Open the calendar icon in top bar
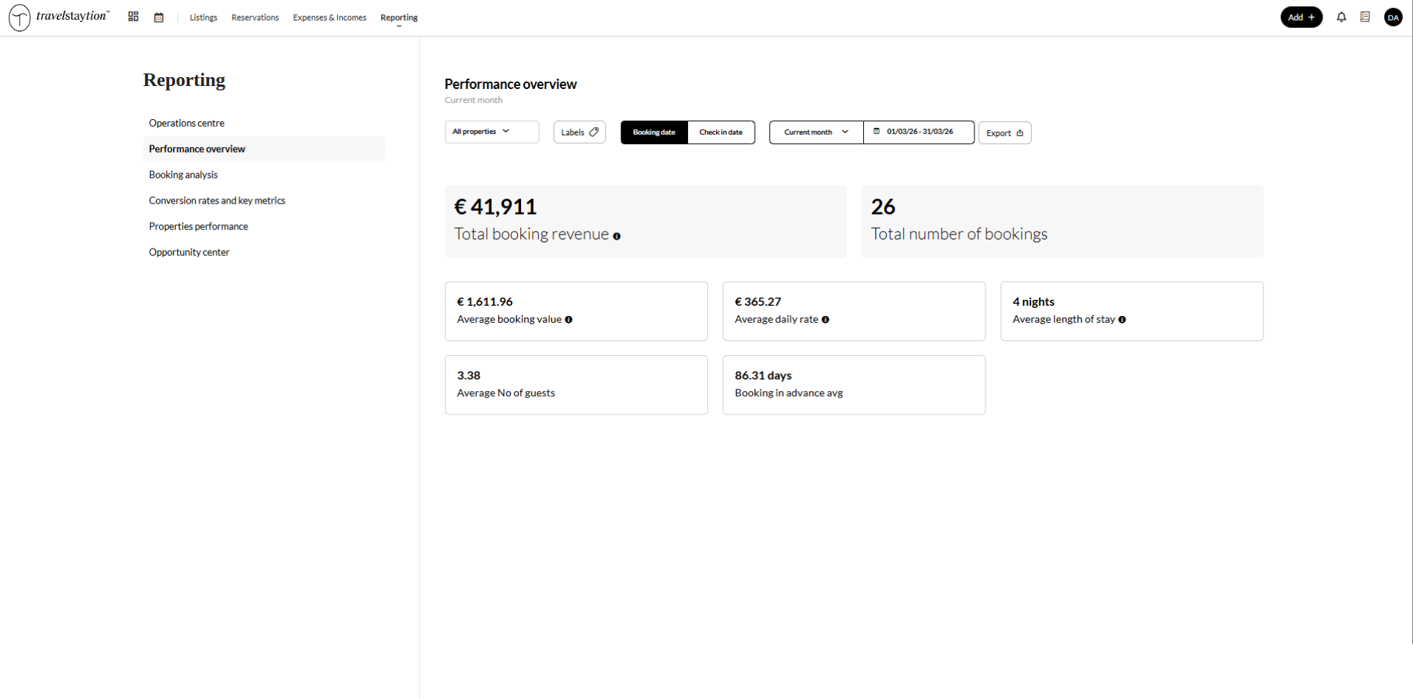 click(159, 18)
